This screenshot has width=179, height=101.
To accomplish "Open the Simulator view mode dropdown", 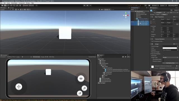I will pos(3,57).
